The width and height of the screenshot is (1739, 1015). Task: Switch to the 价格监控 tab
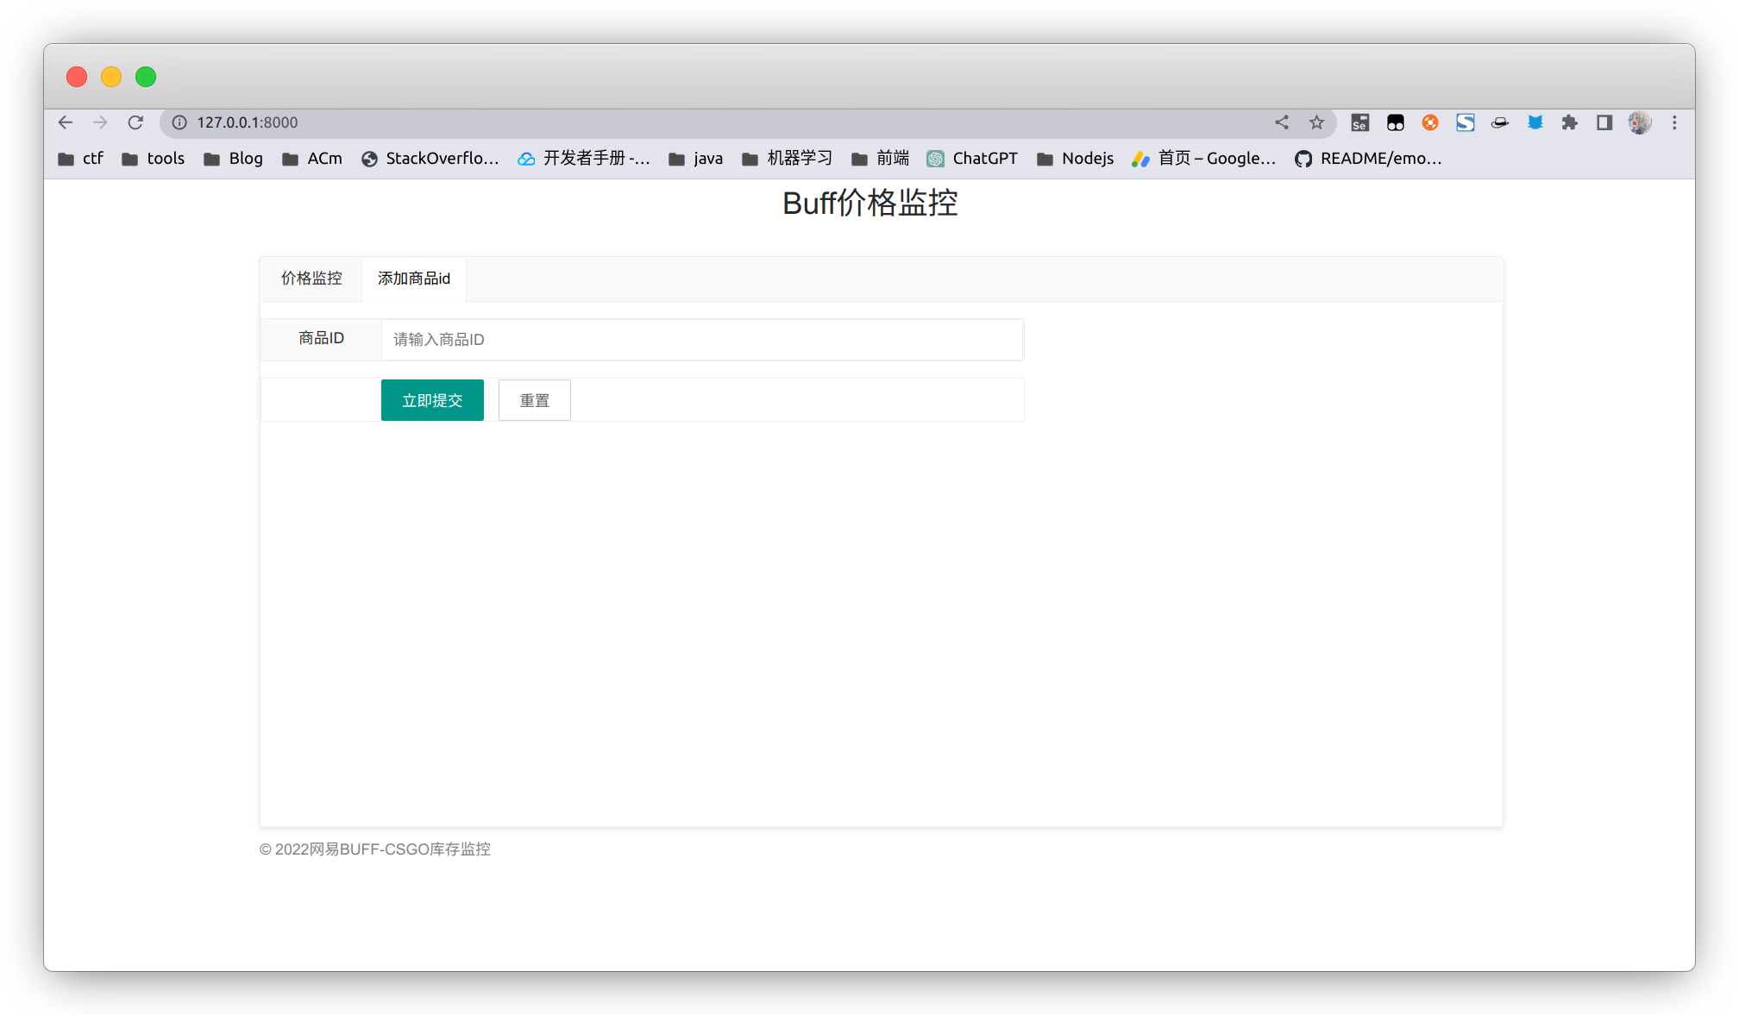pyautogui.click(x=311, y=279)
